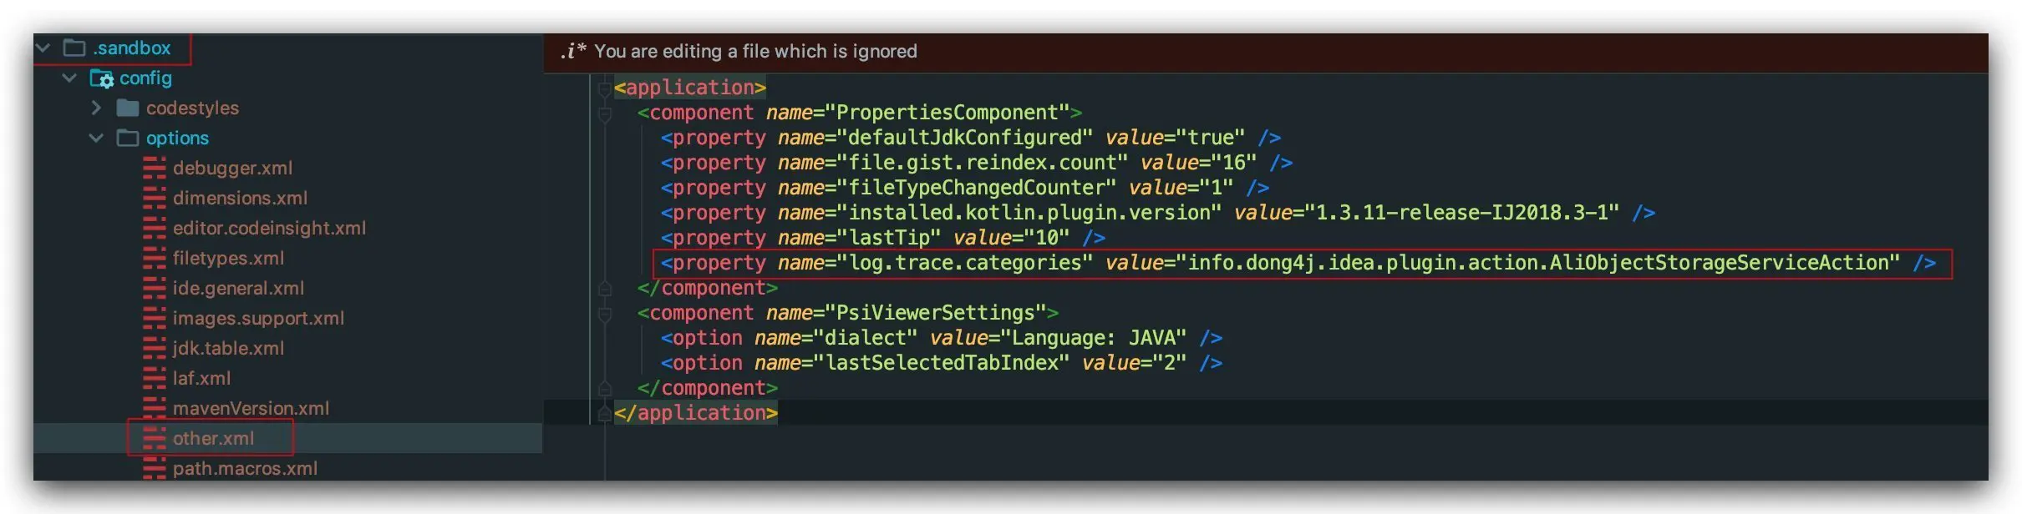The image size is (2022, 514).
Task: Select path.macros.xml file
Action: click(245, 469)
